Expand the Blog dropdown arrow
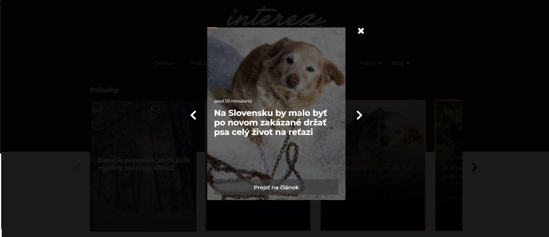The width and height of the screenshot is (549, 237). tap(408, 63)
